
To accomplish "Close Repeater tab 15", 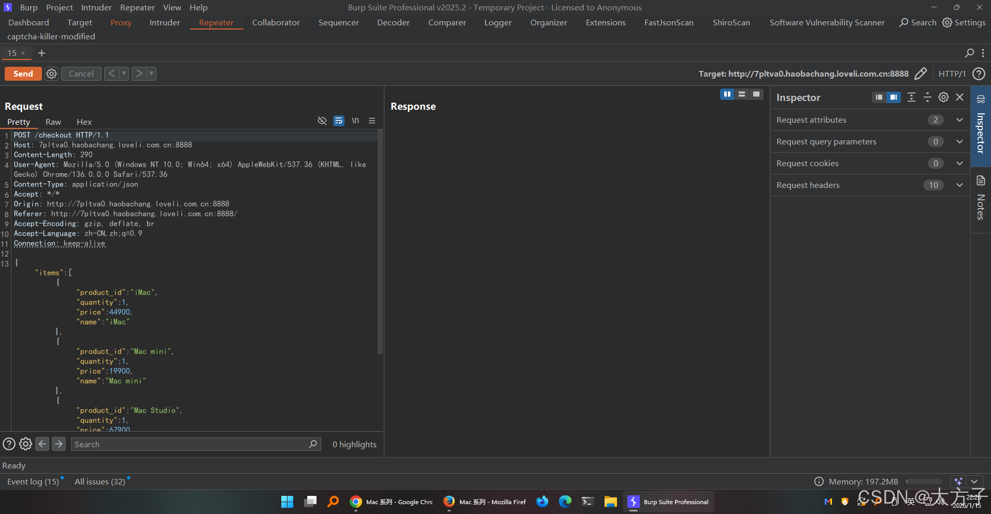I will coord(23,53).
